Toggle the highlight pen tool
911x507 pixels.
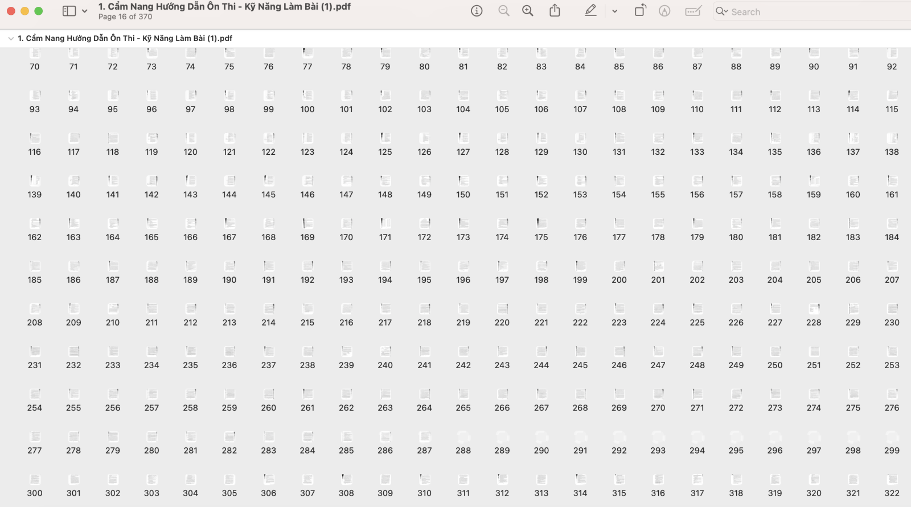coord(590,11)
